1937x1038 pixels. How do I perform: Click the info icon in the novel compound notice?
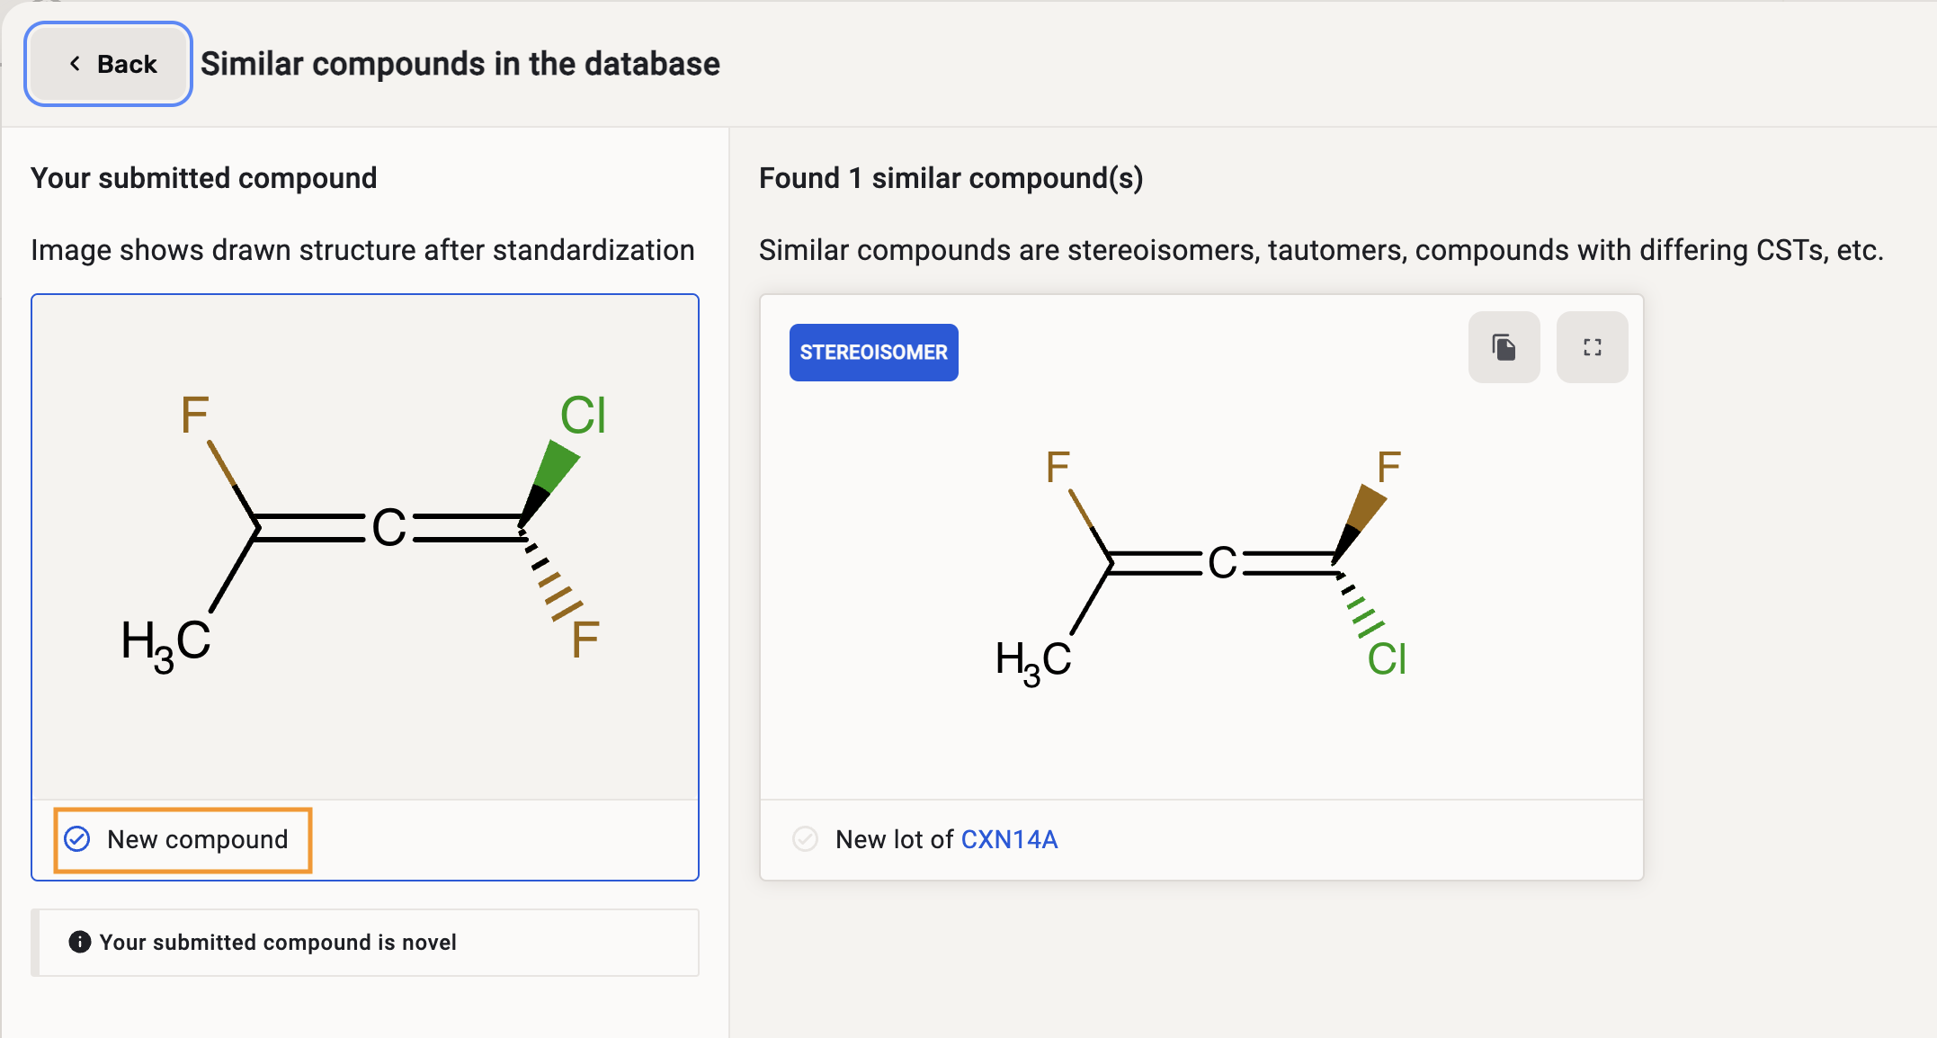80,942
